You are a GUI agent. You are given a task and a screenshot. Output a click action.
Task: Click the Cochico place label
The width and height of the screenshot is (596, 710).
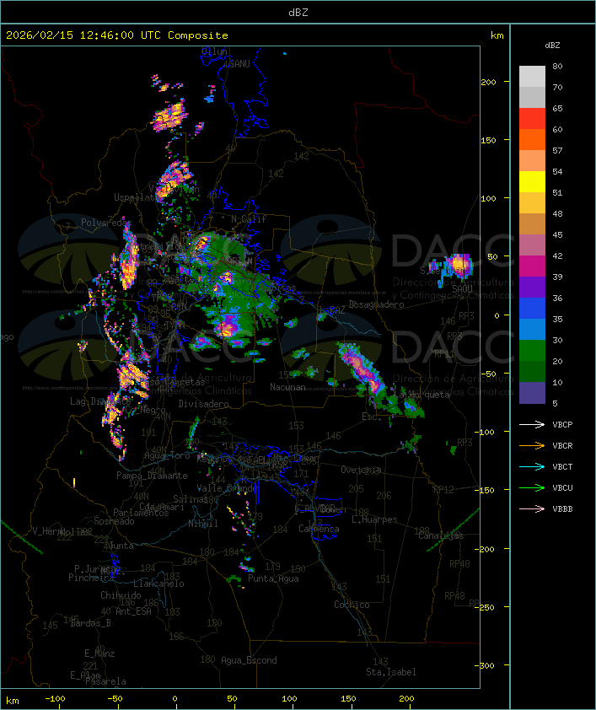tap(352, 605)
